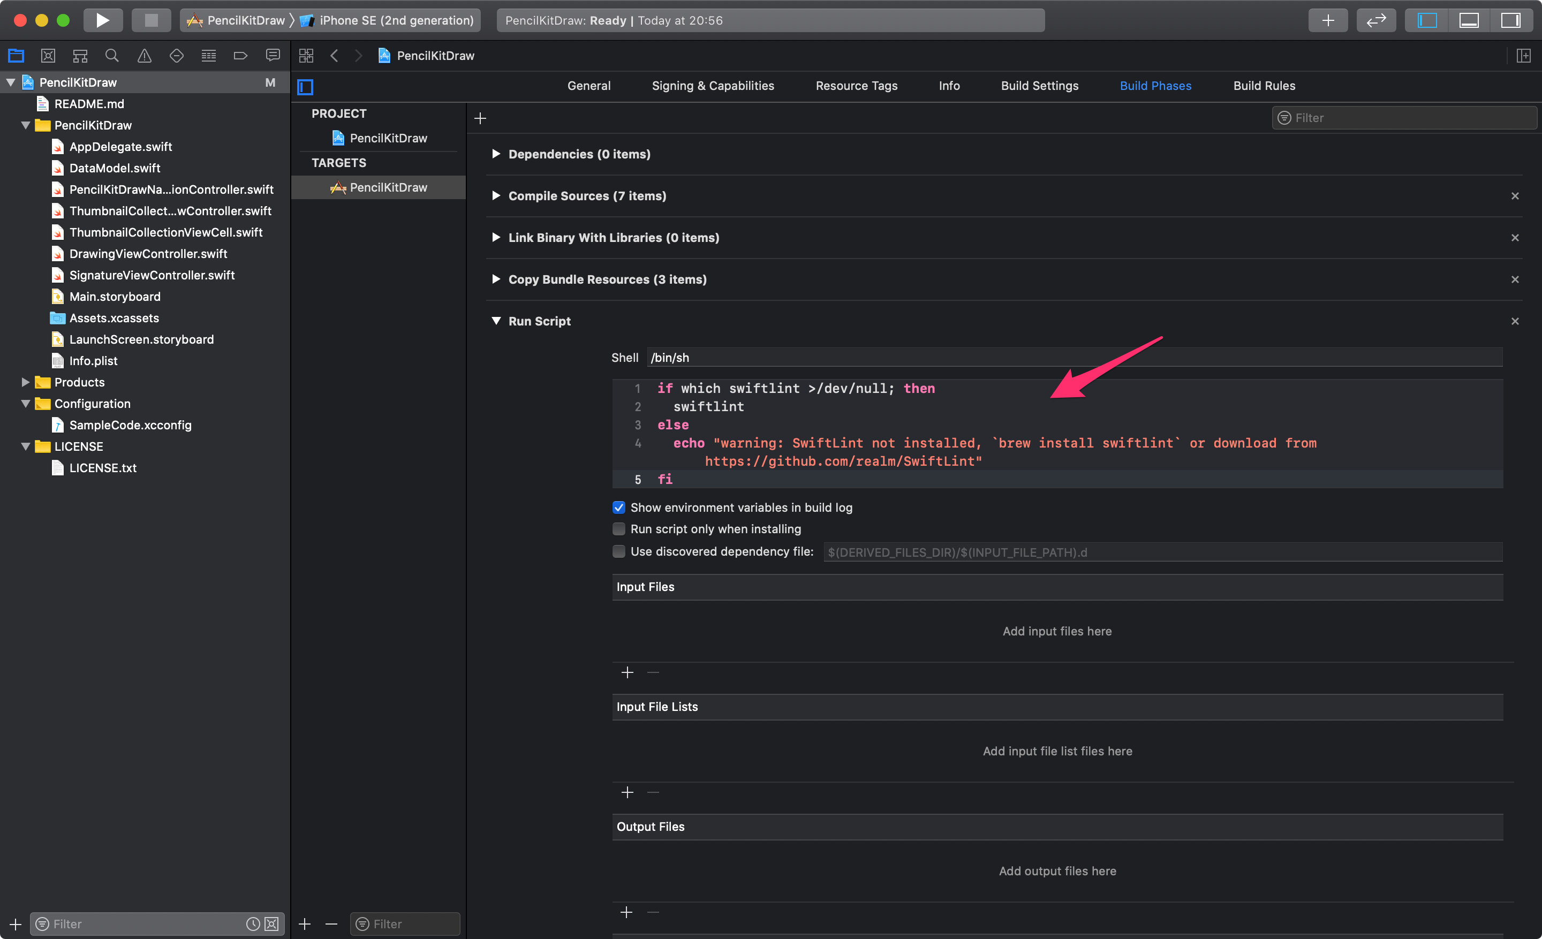Add a new target

pos(305,923)
